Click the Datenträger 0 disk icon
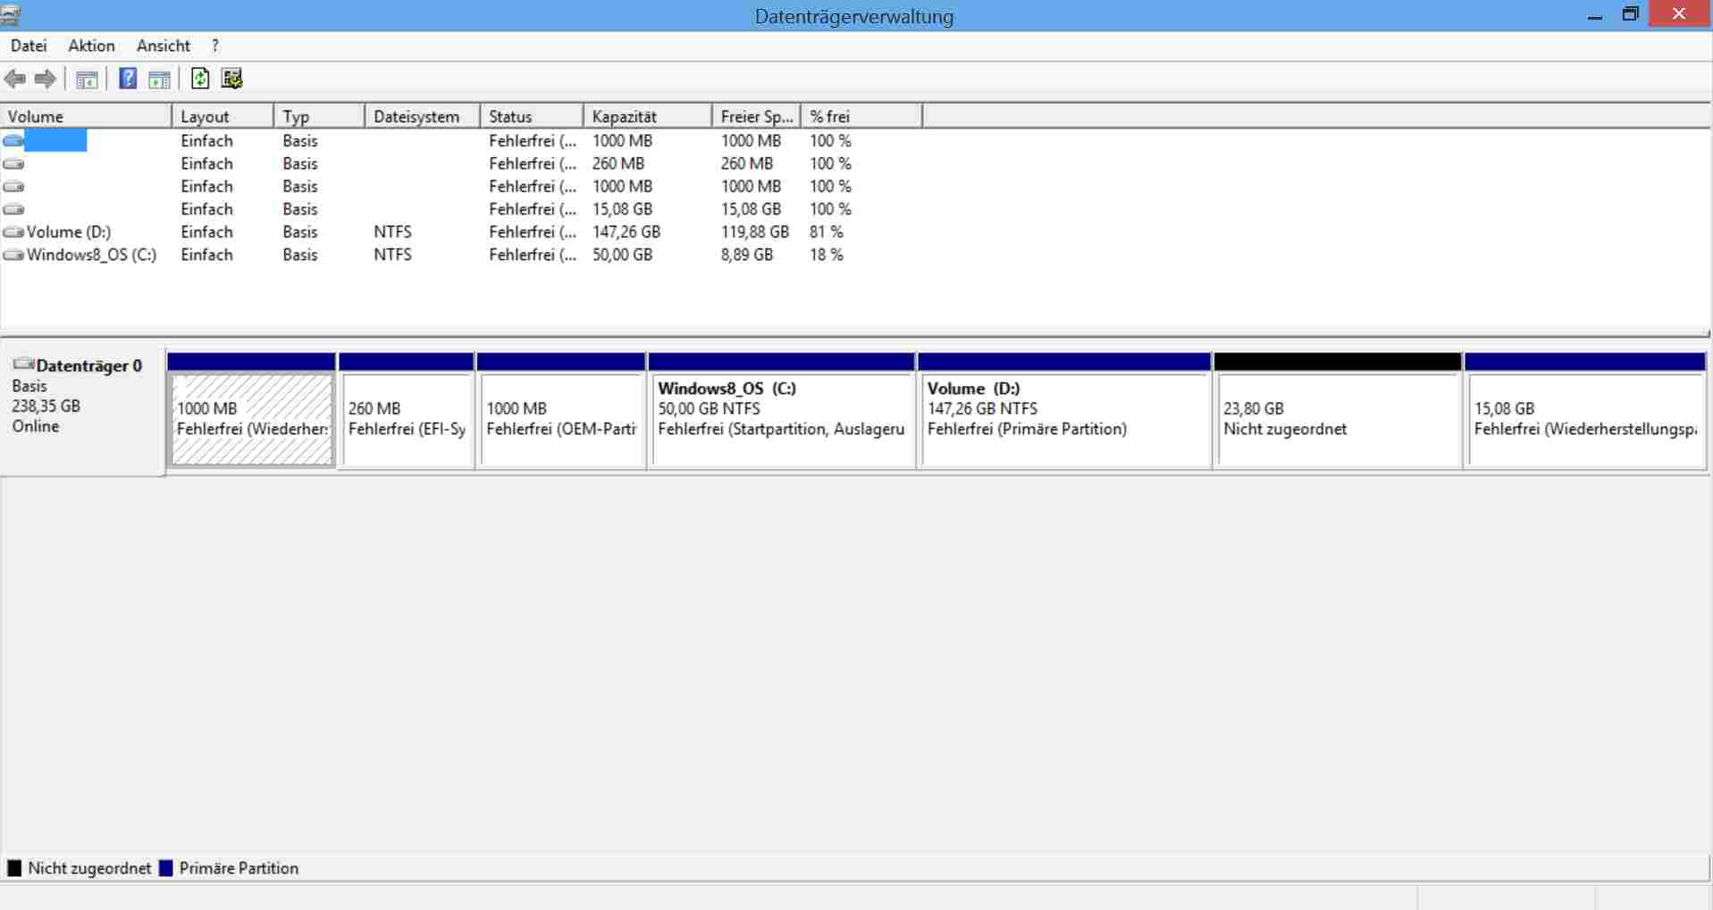This screenshot has width=1713, height=910. click(x=23, y=364)
